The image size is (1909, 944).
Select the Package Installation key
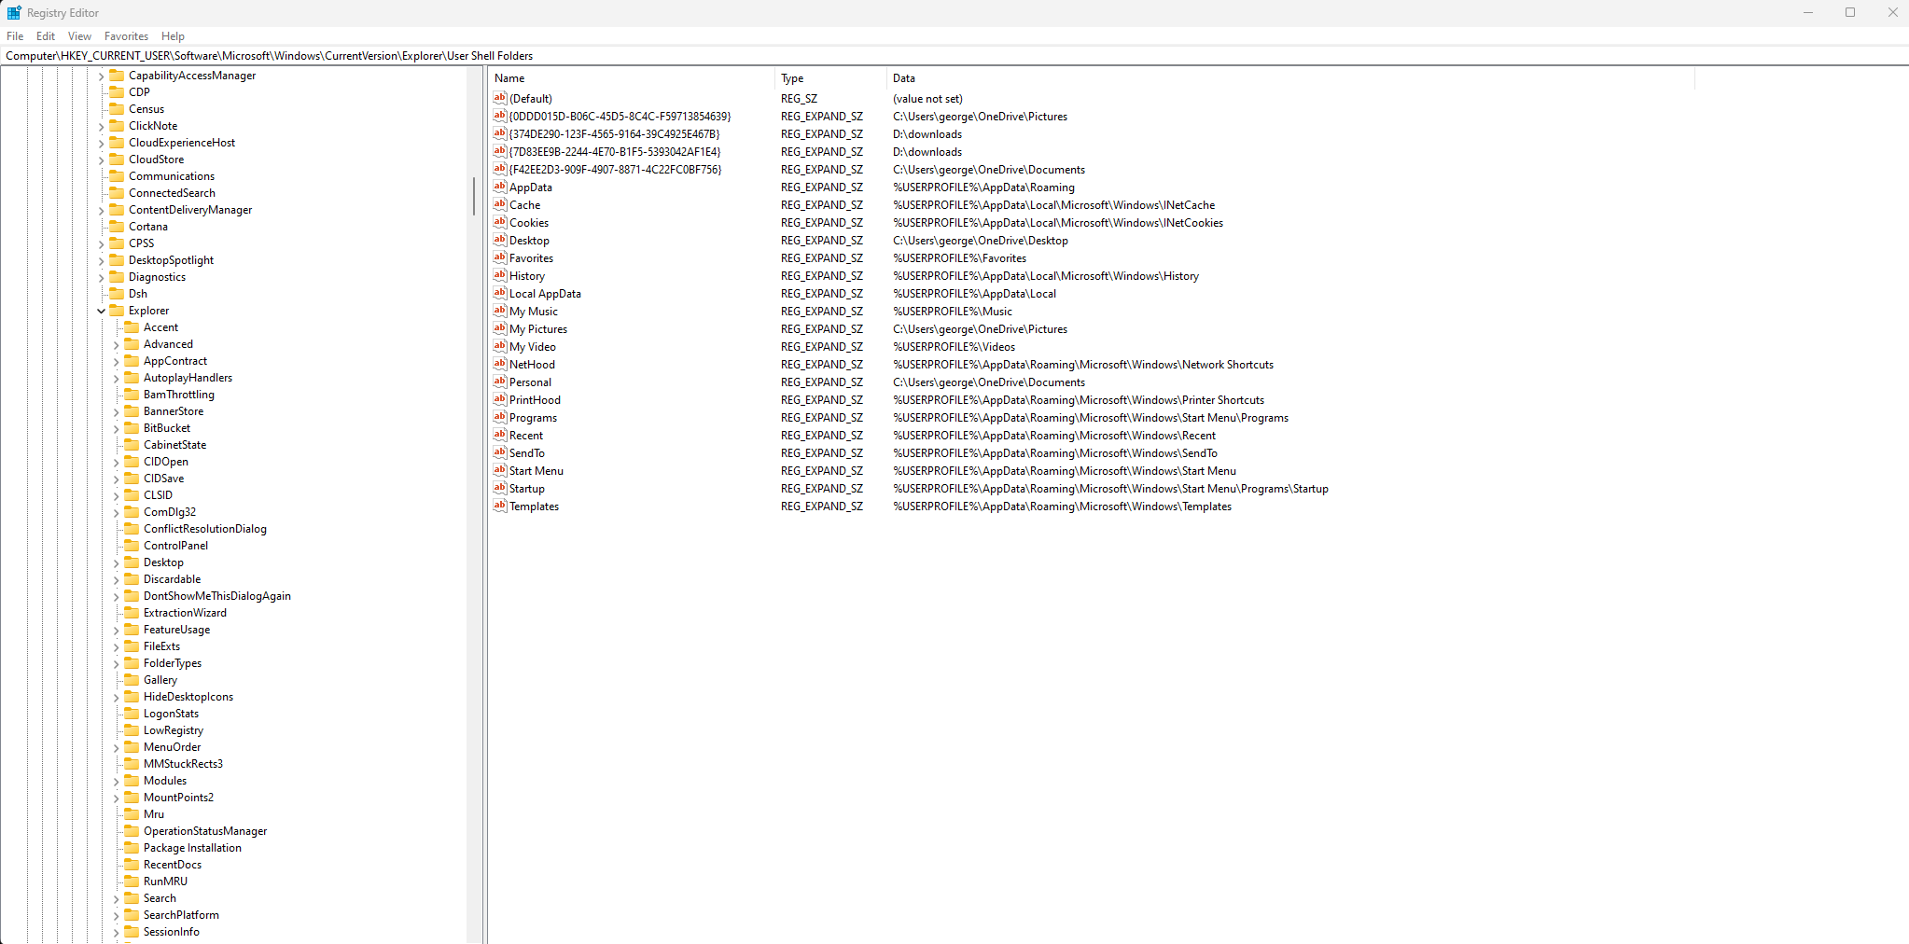pos(192,848)
